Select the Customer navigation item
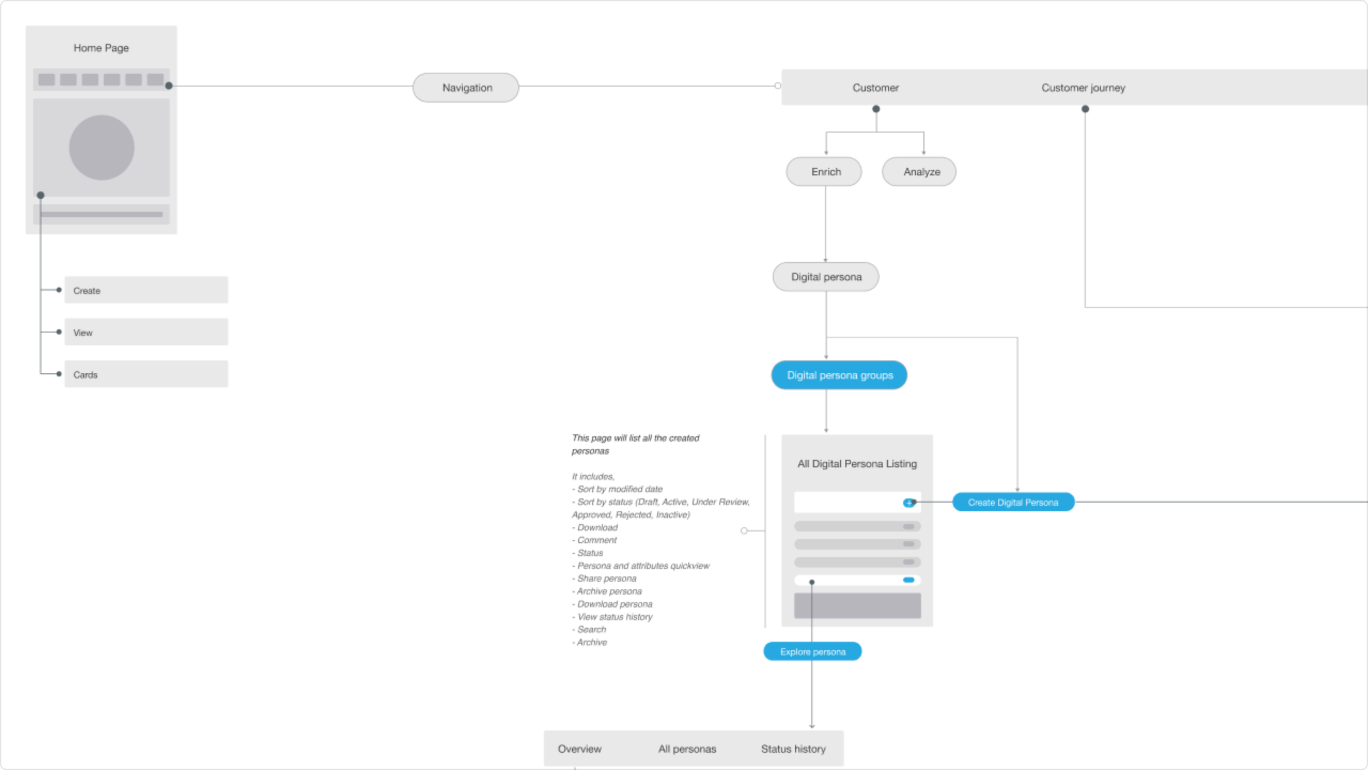Image resolution: width=1368 pixels, height=770 pixels. 875,88
